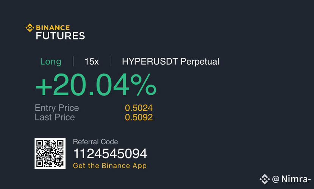Click the Binance diamond logo icon
Image resolution: width=314 pixels, height=189 pixels.
click(x=30, y=28)
